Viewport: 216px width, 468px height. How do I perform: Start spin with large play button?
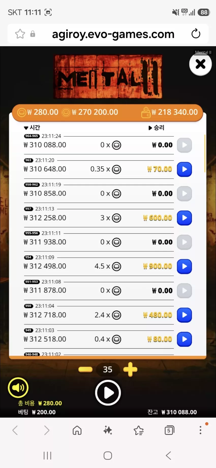click(x=108, y=393)
